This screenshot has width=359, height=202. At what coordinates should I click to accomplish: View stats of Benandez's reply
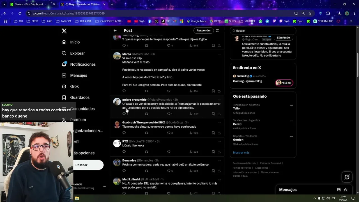(194, 171)
